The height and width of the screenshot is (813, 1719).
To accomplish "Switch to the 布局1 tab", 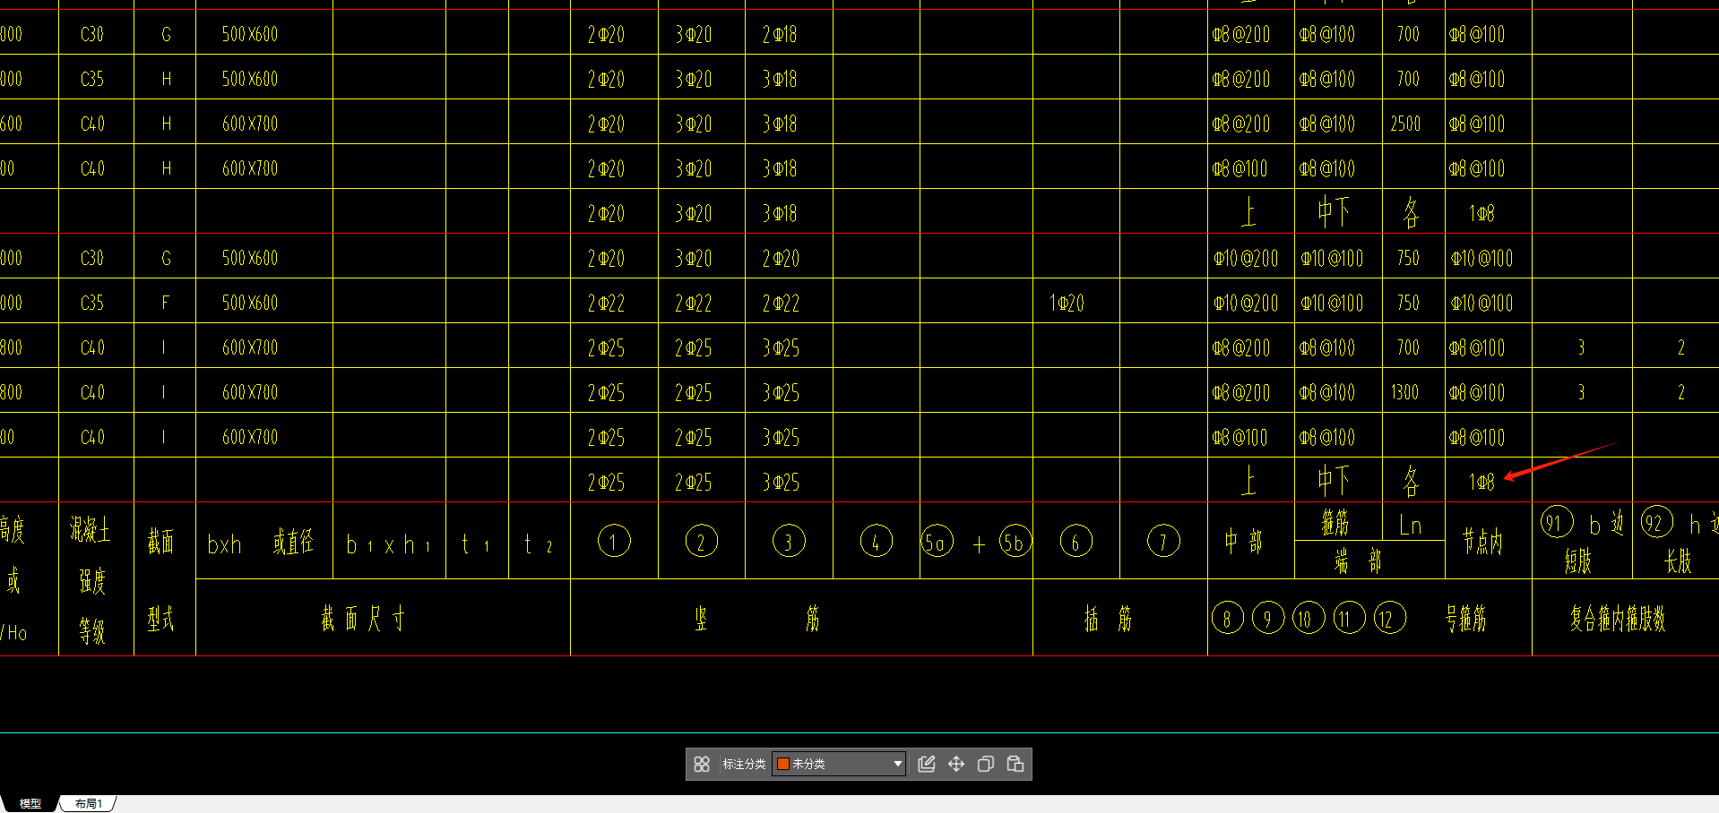I will (x=88, y=803).
